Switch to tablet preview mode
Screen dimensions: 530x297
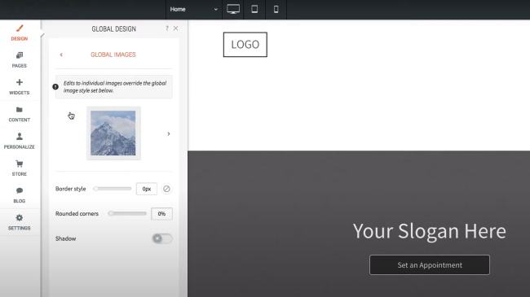click(254, 9)
